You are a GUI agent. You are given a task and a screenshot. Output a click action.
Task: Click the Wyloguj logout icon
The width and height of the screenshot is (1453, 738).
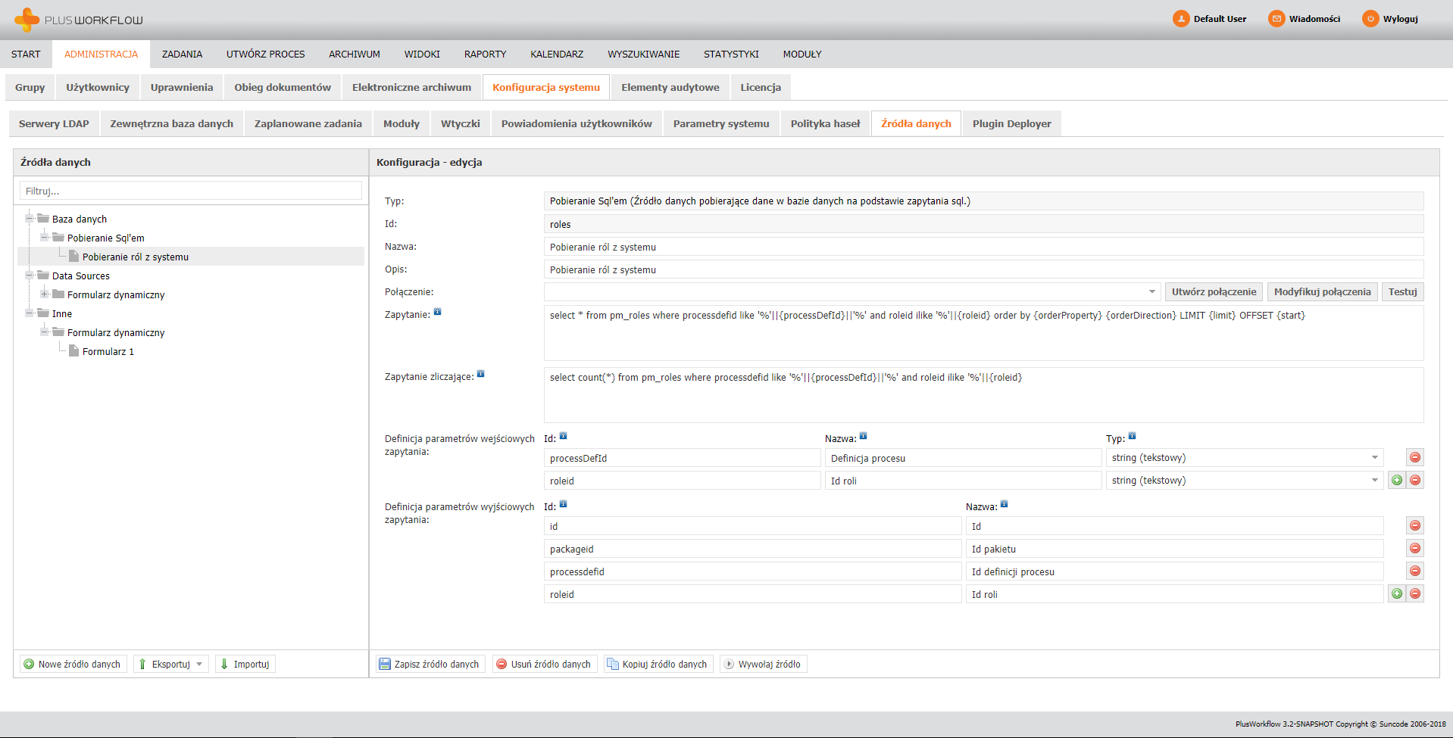1370,19
